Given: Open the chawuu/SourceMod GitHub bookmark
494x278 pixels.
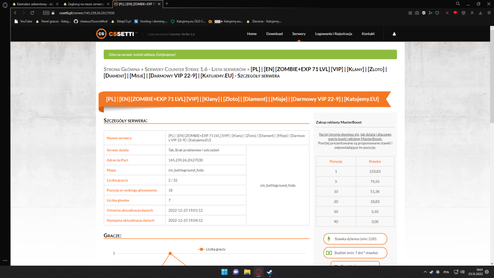Looking at the screenshot, I should 90,21.
